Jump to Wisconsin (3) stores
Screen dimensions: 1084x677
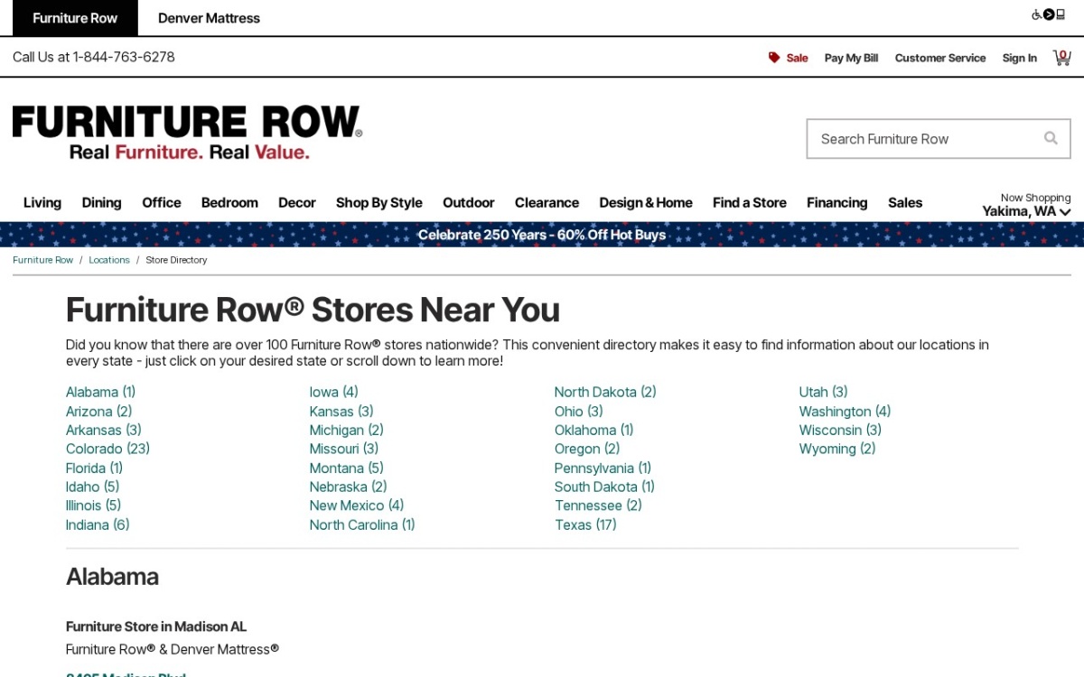coord(840,430)
